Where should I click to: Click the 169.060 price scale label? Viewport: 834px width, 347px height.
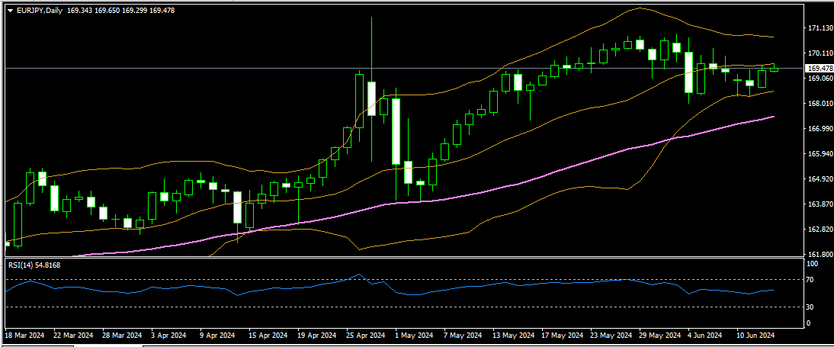click(820, 79)
